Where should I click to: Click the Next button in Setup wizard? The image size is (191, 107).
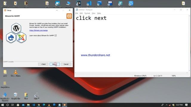(x=55, y=64)
